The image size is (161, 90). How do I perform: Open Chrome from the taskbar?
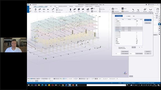[x=63, y=85]
